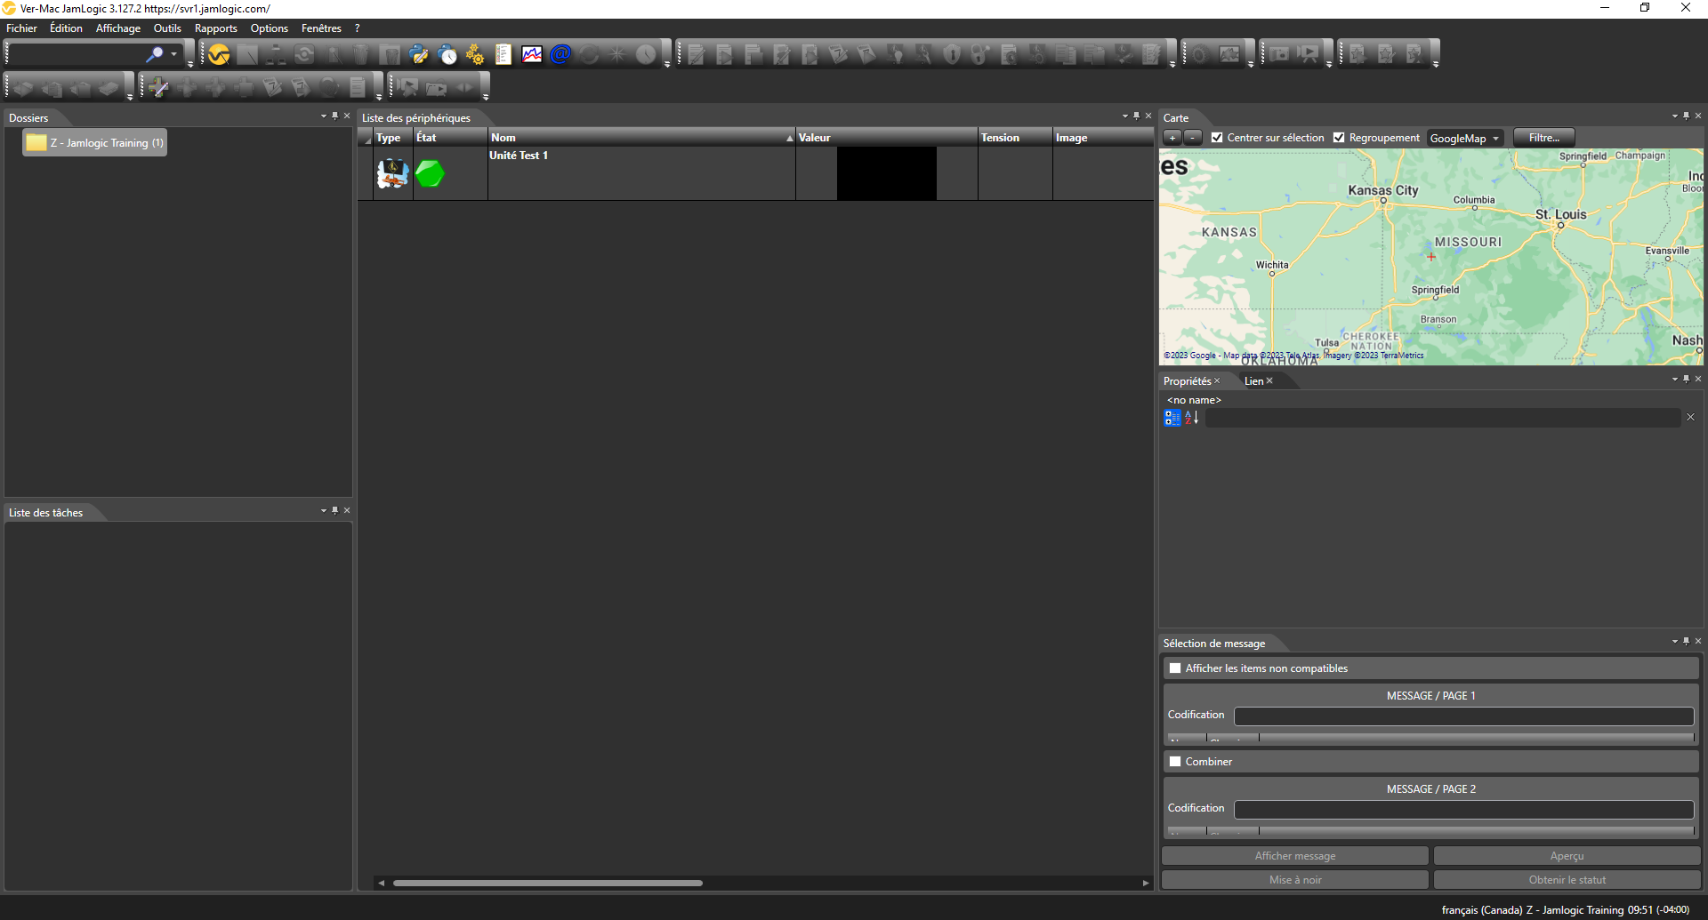Click the Obtenir le statut button

tap(1567, 879)
